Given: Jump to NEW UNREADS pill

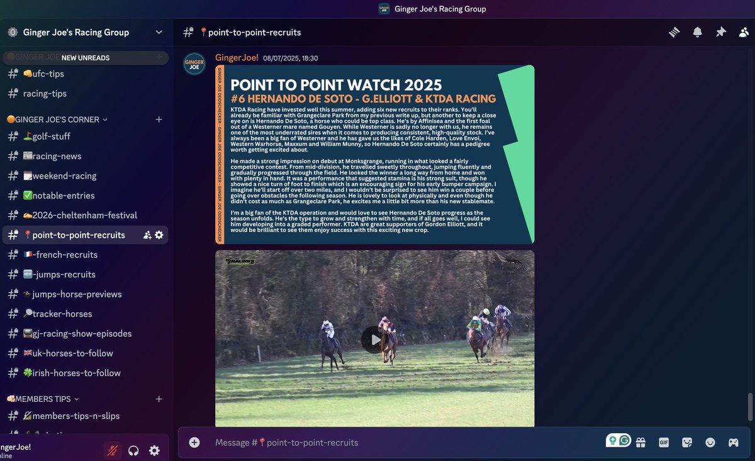Looking at the screenshot, I should pyautogui.click(x=86, y=58).
